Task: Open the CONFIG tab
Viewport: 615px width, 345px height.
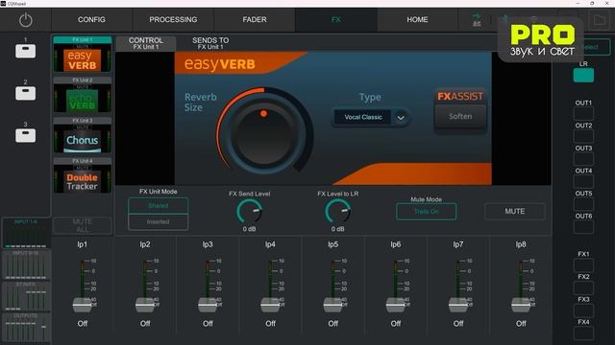Action: (x=91, y=19)
